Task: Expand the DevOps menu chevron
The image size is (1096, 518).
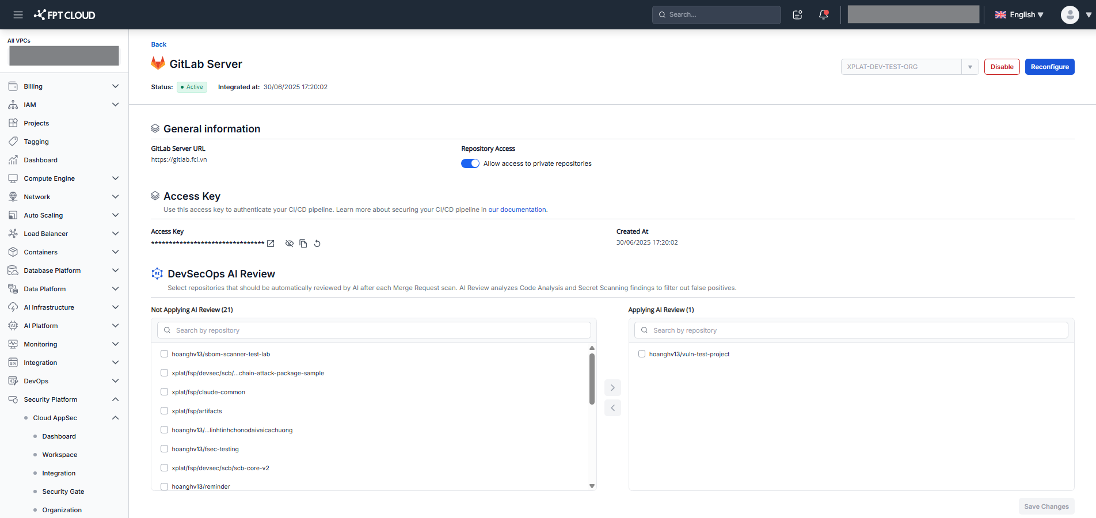Action: click(115, 381)
